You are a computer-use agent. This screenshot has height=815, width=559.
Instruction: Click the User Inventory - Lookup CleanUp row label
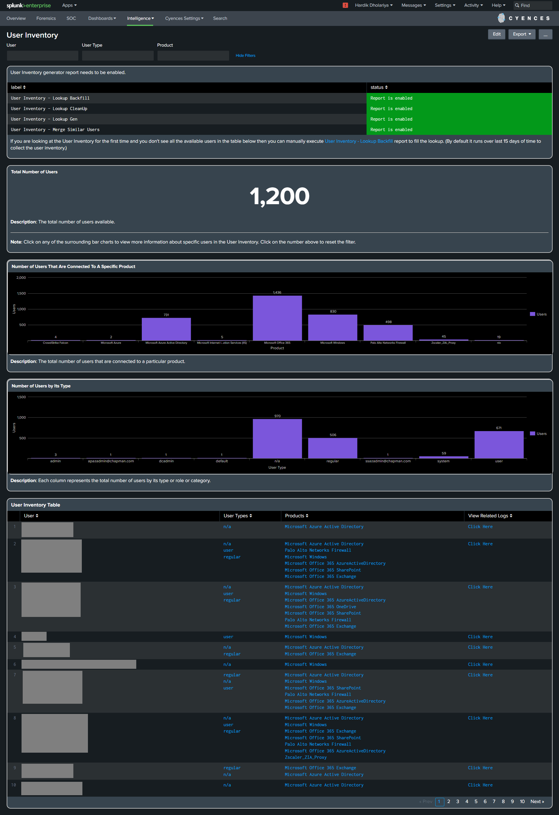tap(49, 109)
